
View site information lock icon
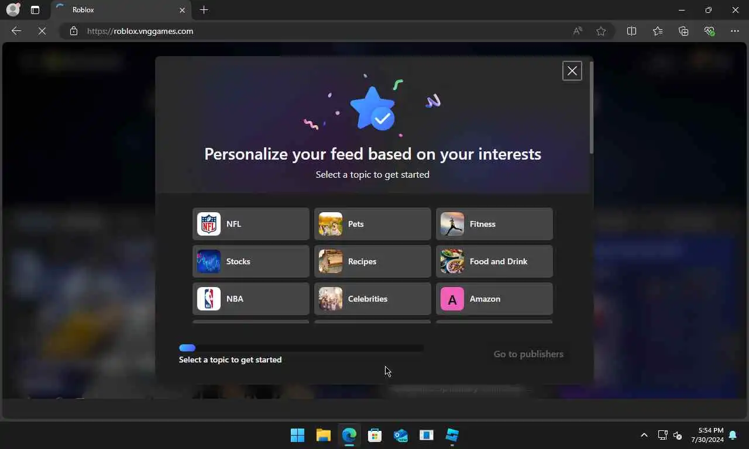coord(74,31)
